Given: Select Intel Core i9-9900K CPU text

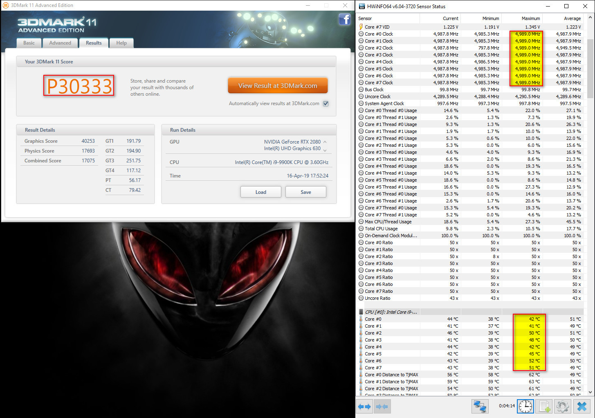Looking at the screenshot, I should [x=281, y=162].
